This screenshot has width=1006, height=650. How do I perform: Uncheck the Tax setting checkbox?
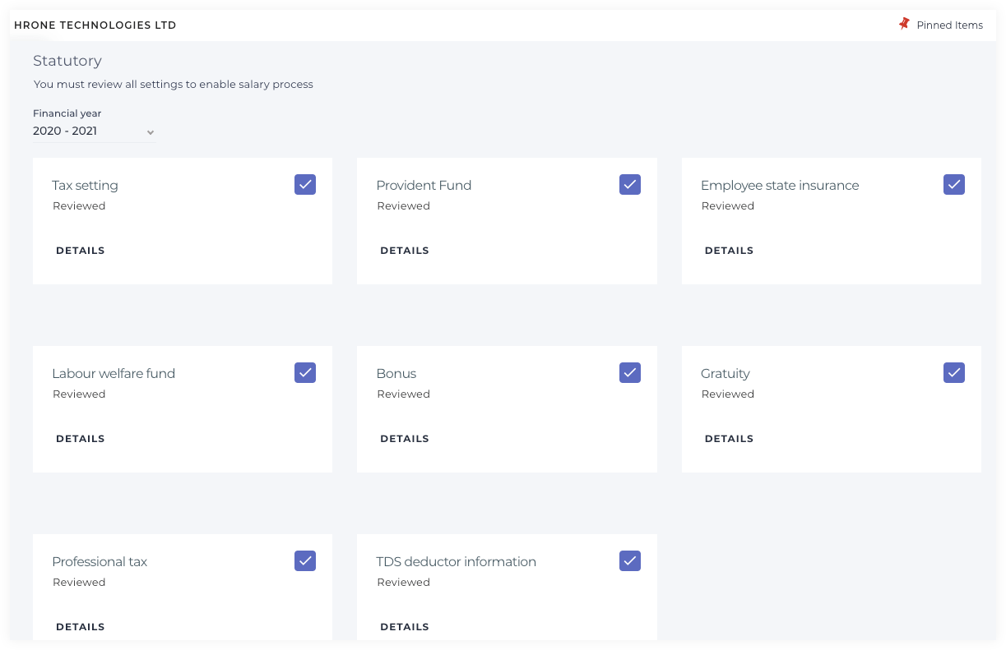point(305,184)
